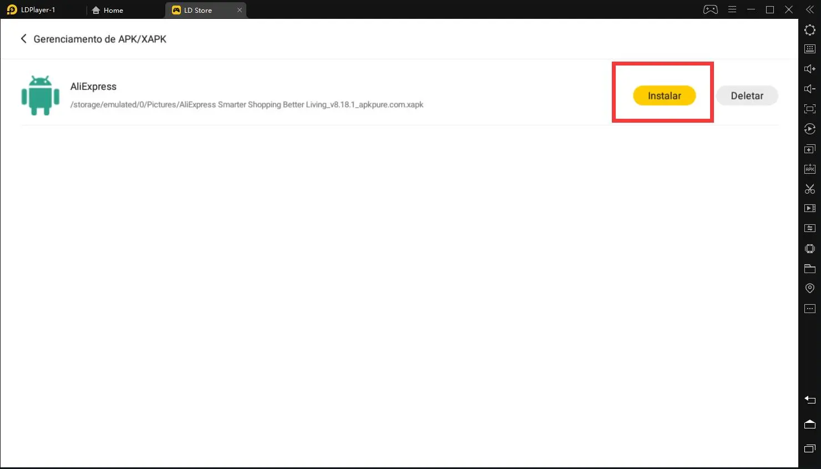
Task: Tap the Android recent apps button
Action: tap(810, 448)
